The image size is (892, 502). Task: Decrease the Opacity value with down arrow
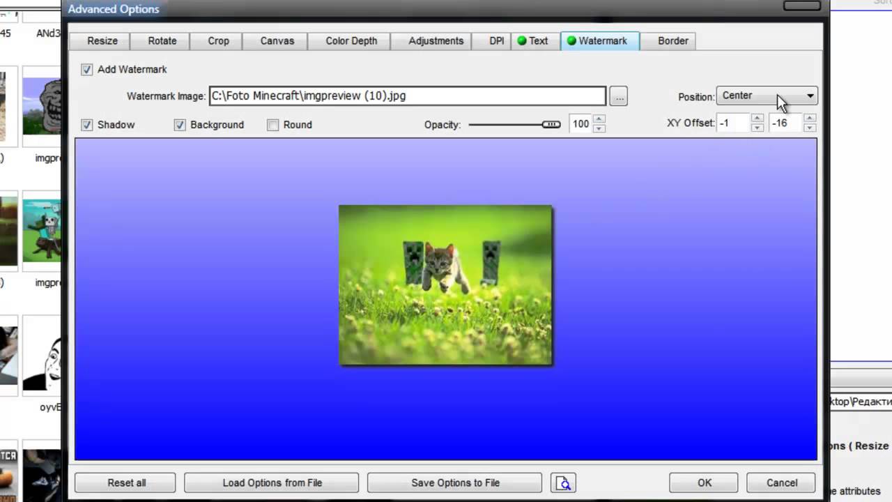tap(599, 128)
